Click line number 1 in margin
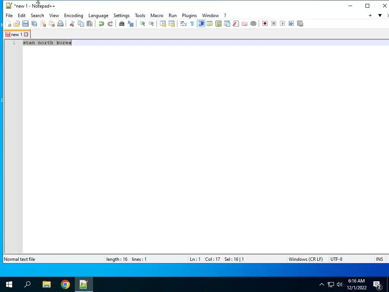 pos(14,43)
